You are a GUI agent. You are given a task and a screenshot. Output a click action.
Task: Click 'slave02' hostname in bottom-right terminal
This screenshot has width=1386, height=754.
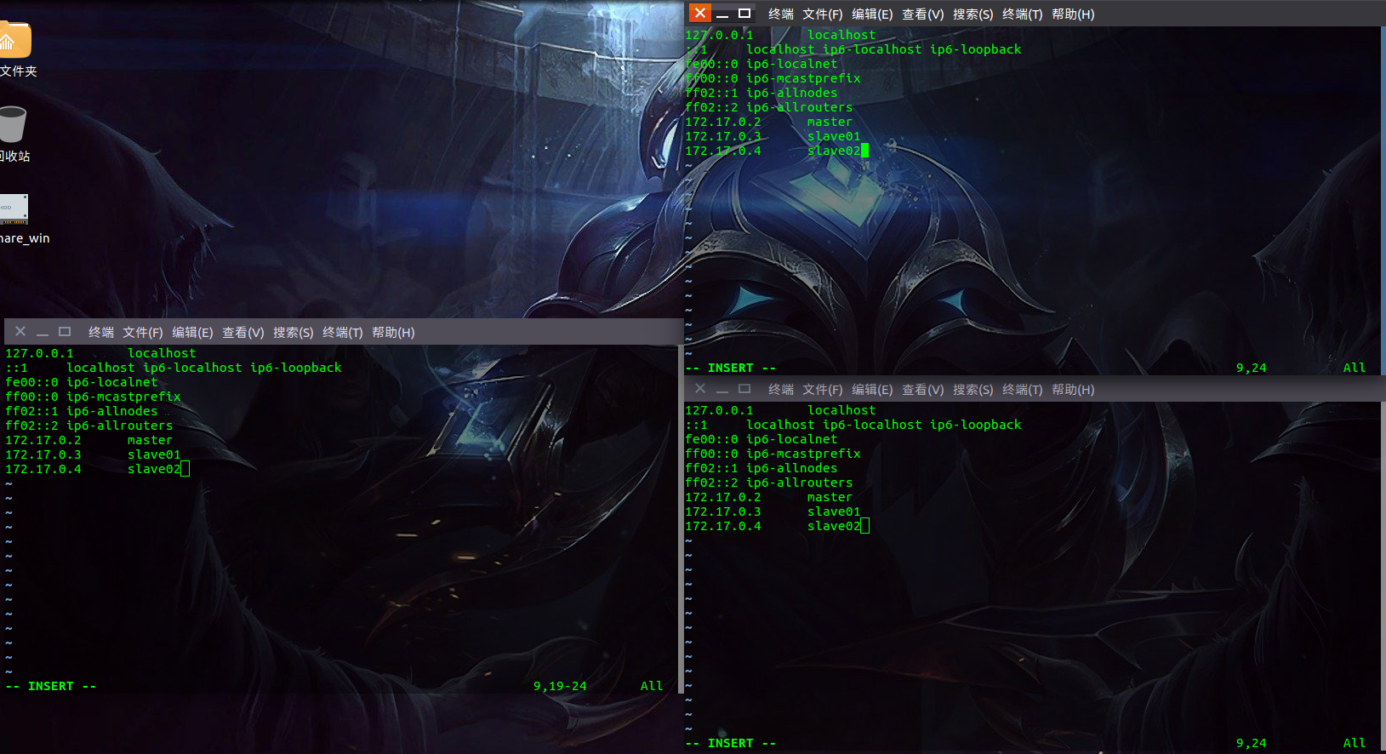pos(834,526)
